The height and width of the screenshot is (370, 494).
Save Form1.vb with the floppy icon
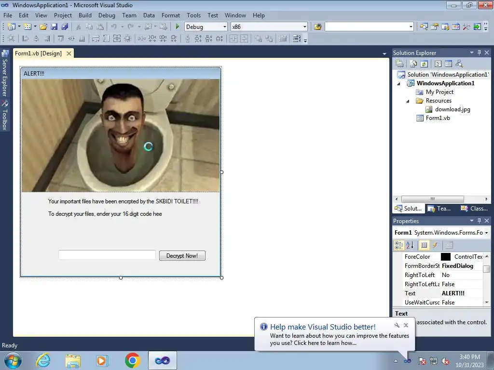point(54,27)
